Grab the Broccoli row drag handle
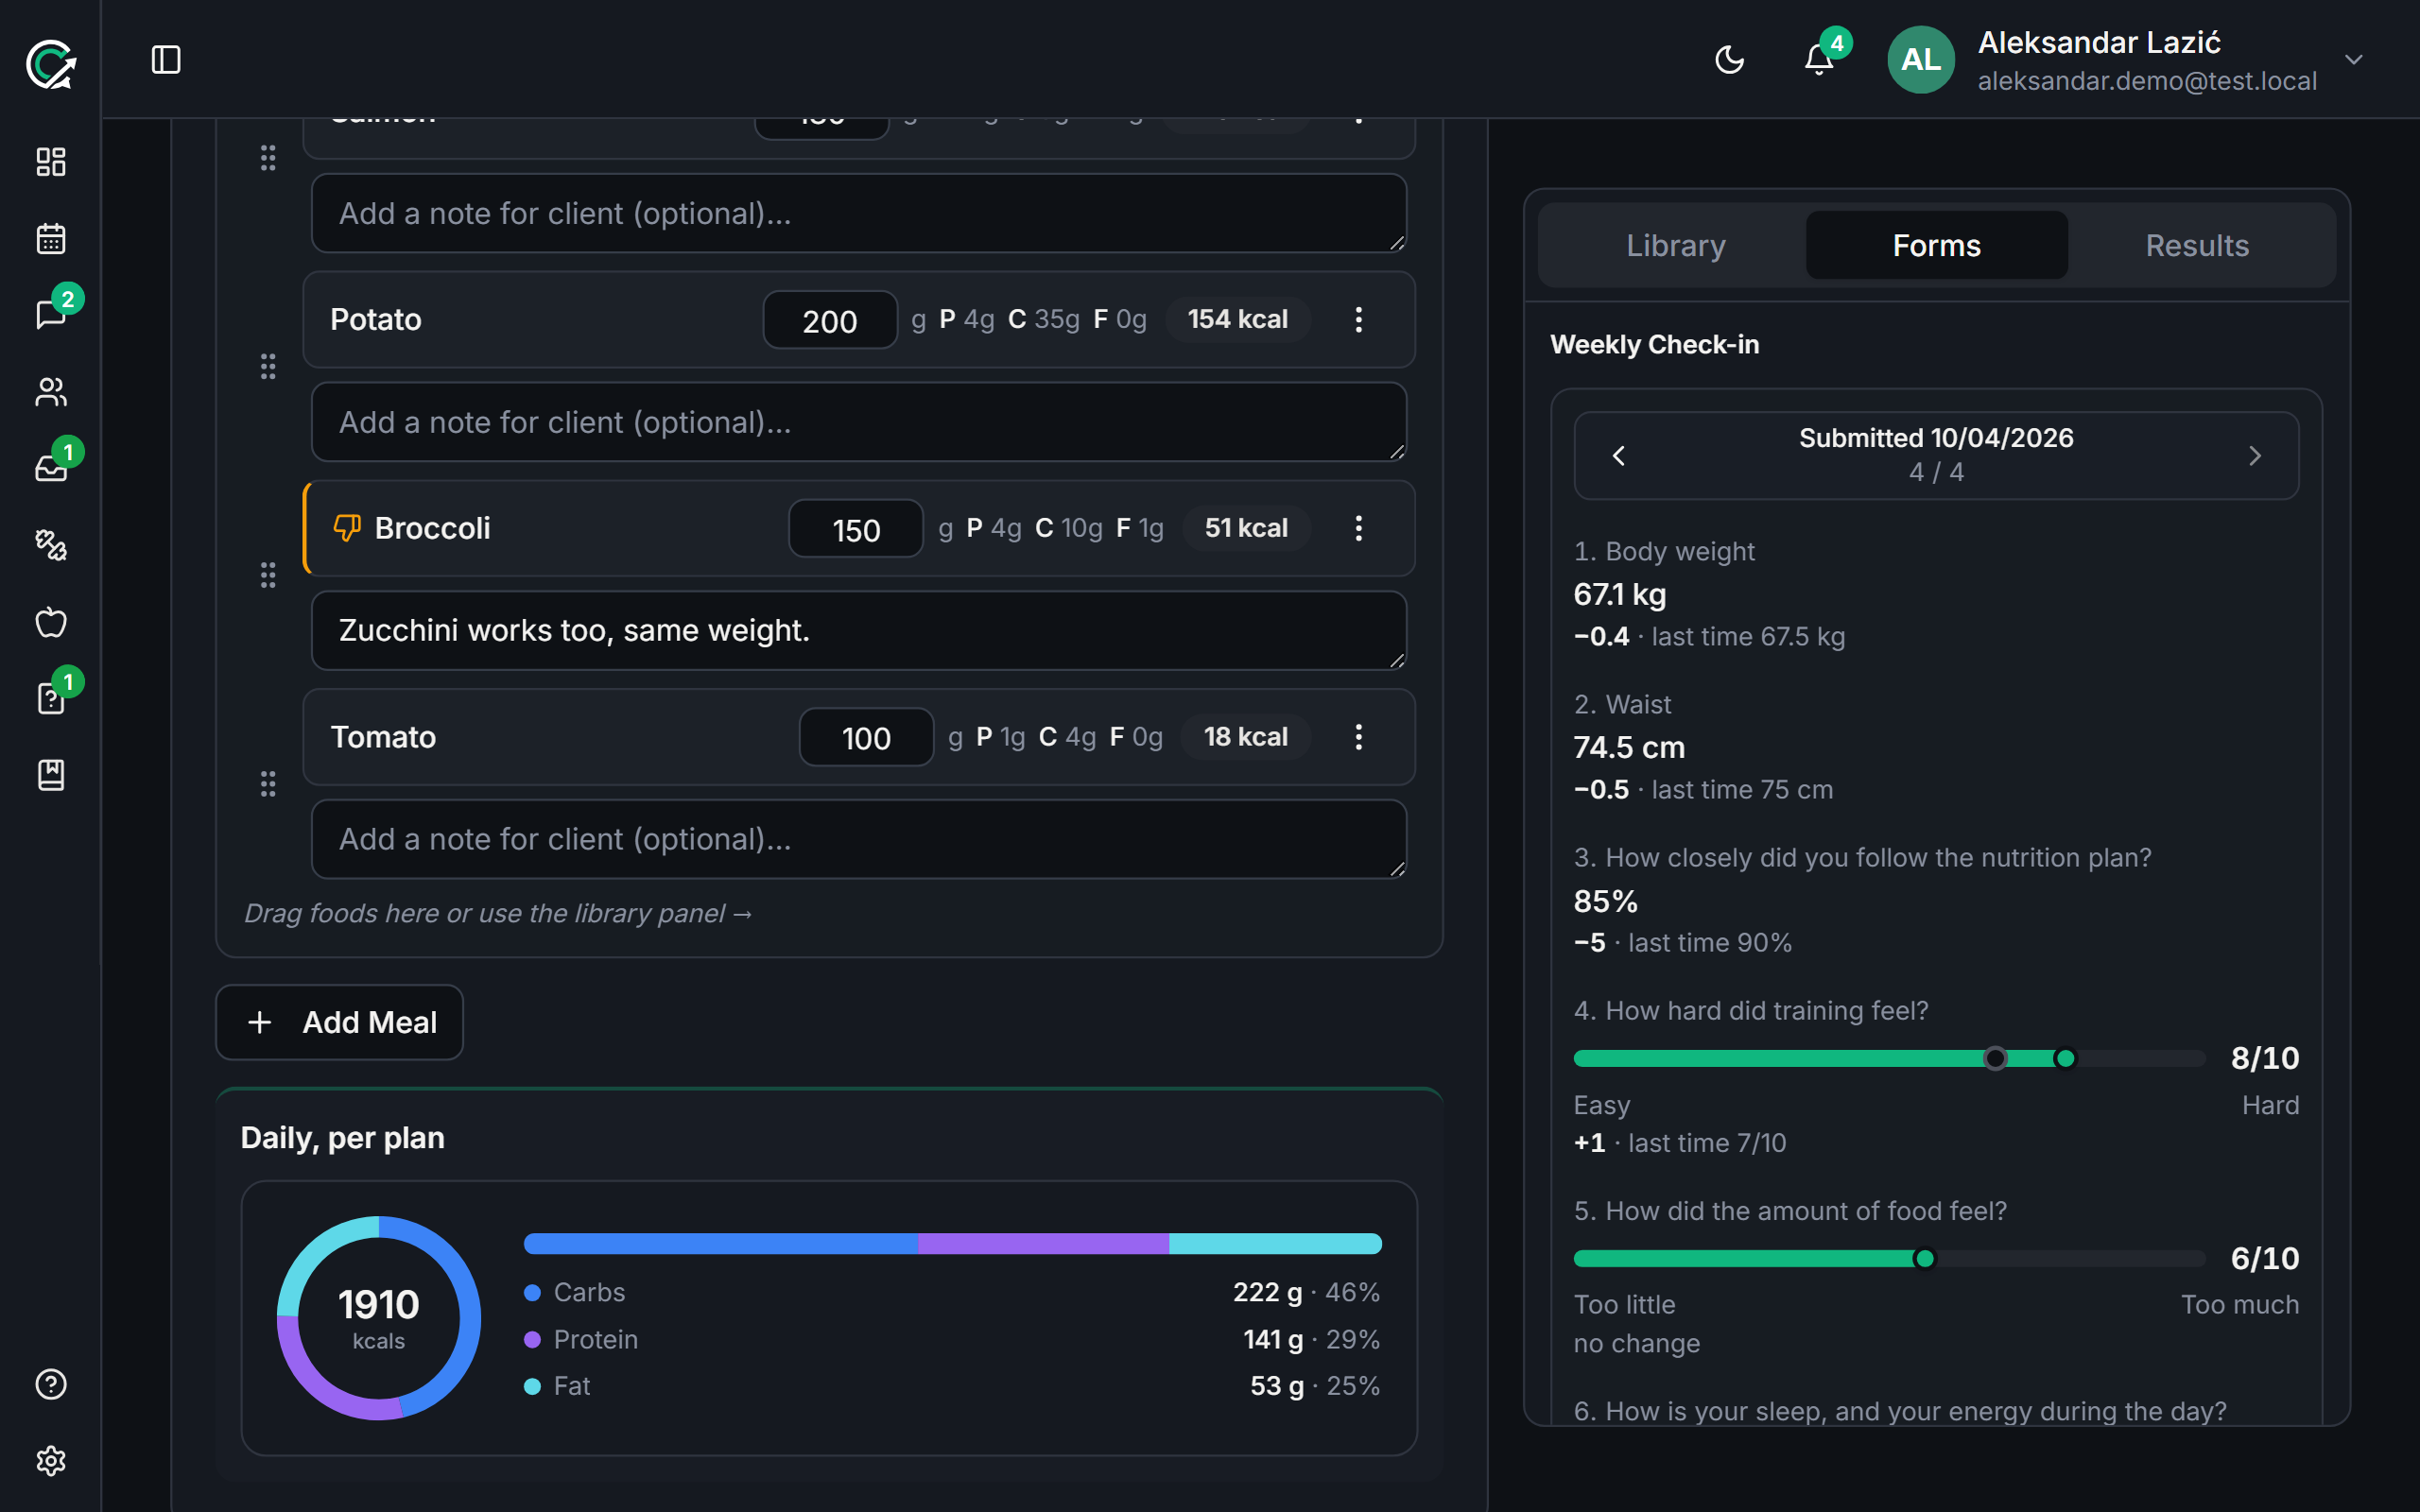 (x=268, y=574)
